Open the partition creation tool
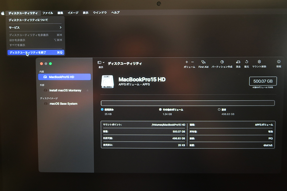This screenshot has width=287, height=191. tap(222, 62)
